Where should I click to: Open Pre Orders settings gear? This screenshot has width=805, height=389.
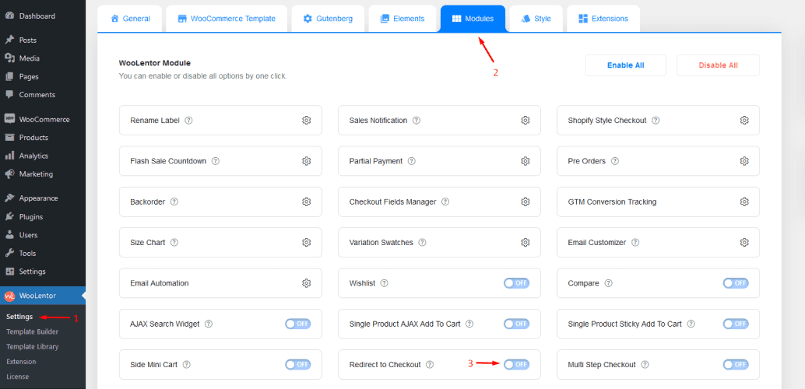pos(744,161)
